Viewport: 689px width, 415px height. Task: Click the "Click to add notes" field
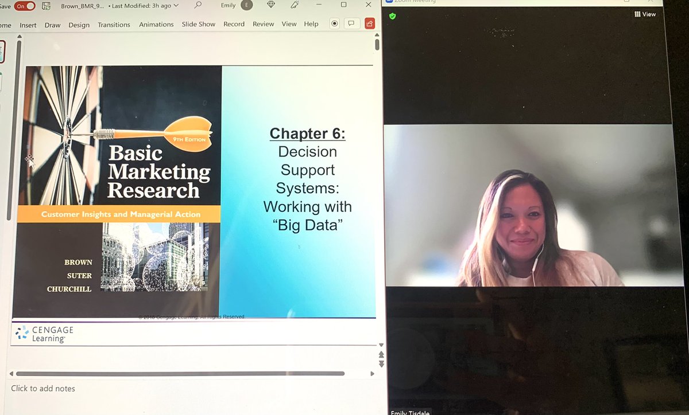(43, 389)
